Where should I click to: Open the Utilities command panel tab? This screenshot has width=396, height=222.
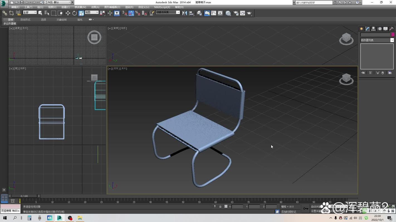point(392,29)
